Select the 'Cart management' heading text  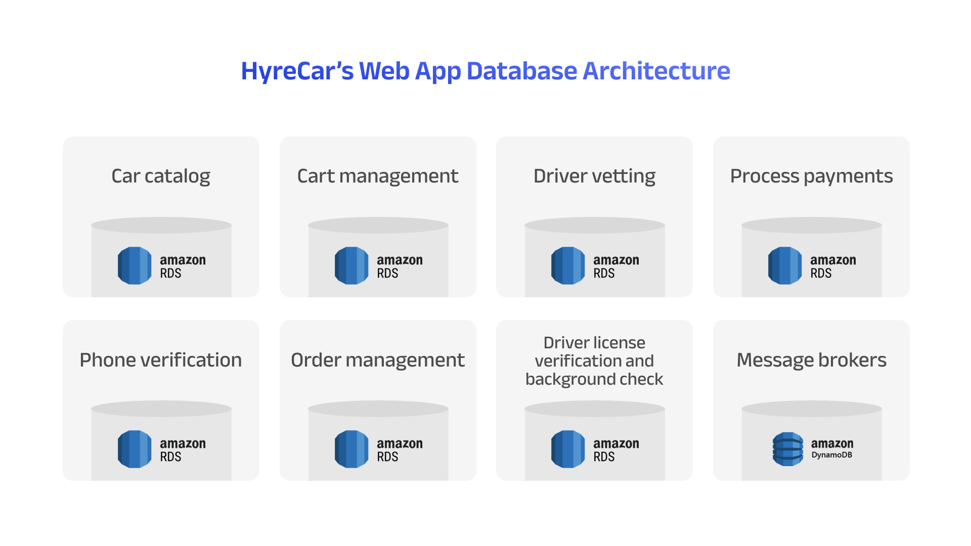tap(378, 176)
